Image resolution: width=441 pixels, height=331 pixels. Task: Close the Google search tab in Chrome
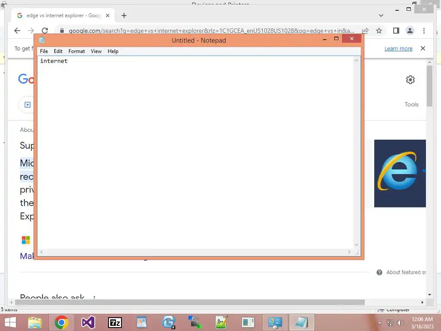[107, 16]
